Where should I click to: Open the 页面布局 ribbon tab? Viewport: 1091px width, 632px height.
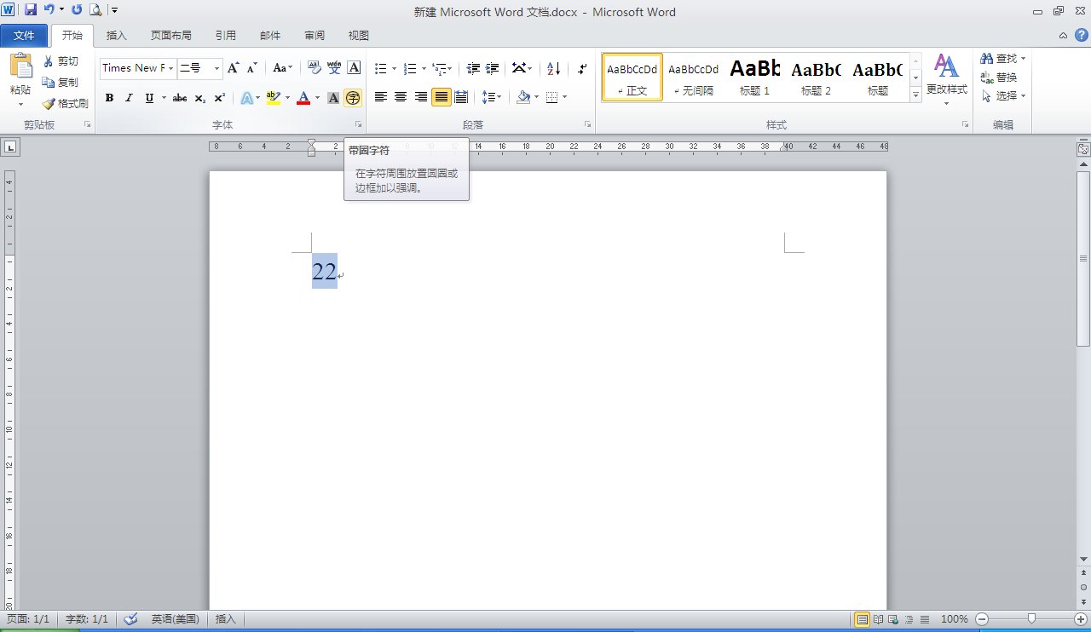(x=170, y=36)
